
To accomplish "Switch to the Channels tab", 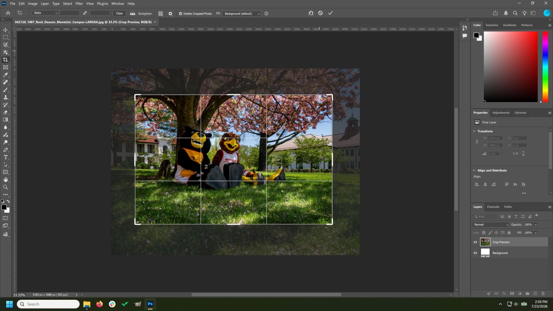I will (x=493, y=207).
